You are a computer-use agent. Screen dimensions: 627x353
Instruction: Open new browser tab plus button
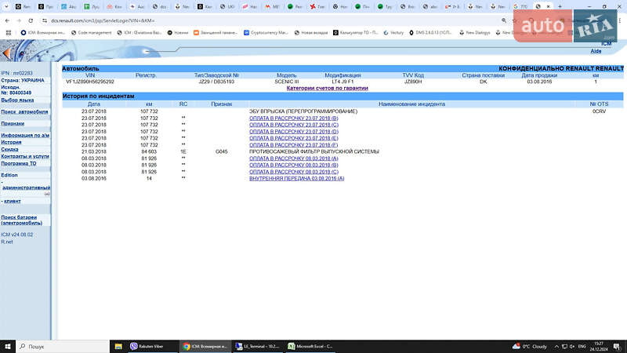[560, 6]
